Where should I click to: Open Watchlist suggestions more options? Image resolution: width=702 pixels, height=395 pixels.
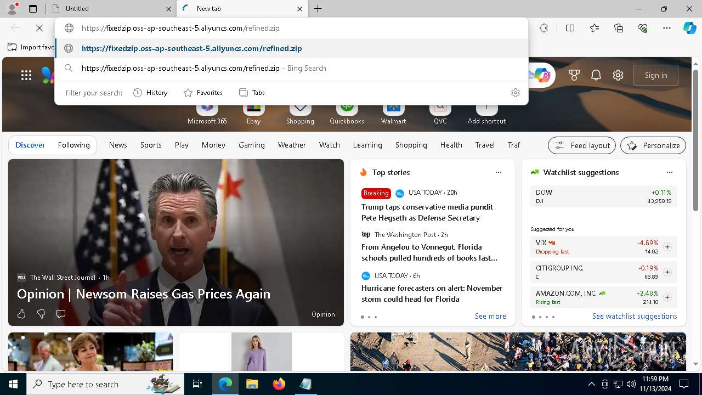670,172
